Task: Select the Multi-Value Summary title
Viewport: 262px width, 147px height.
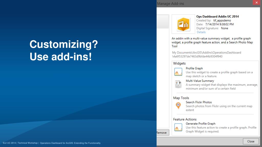Action: (200, 81)
